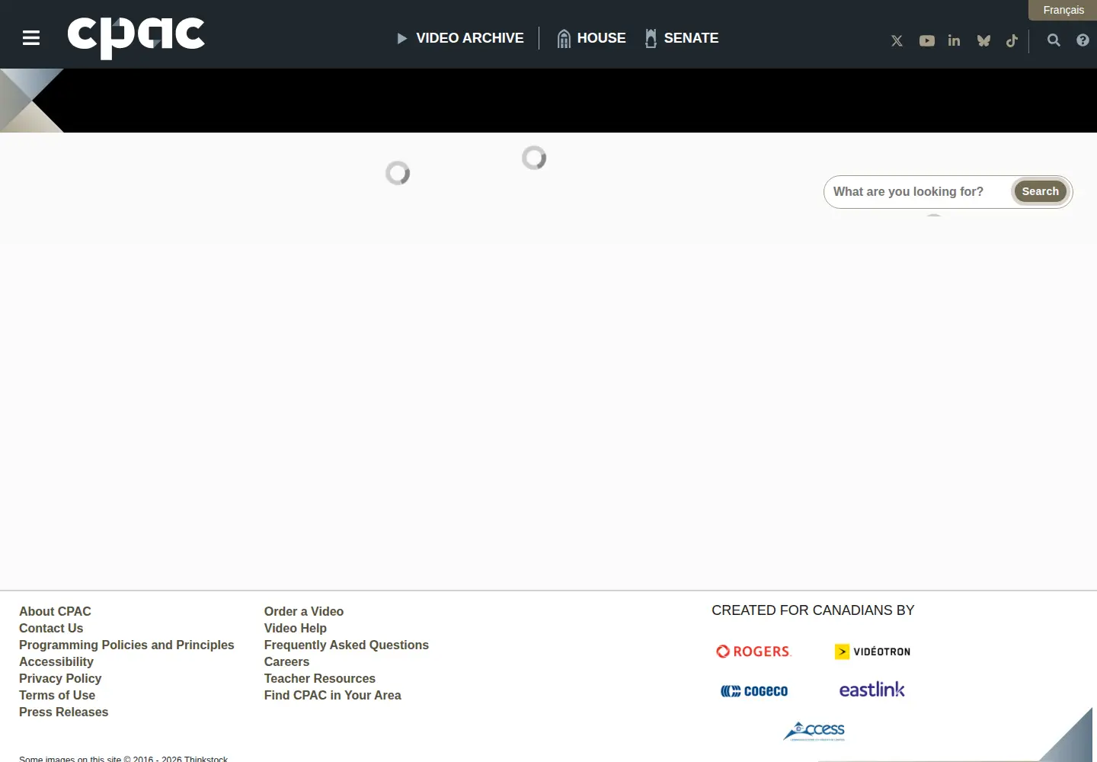1097x762 pixels.
Task: Open the Video Help link
Action: (x=296, y=629)
